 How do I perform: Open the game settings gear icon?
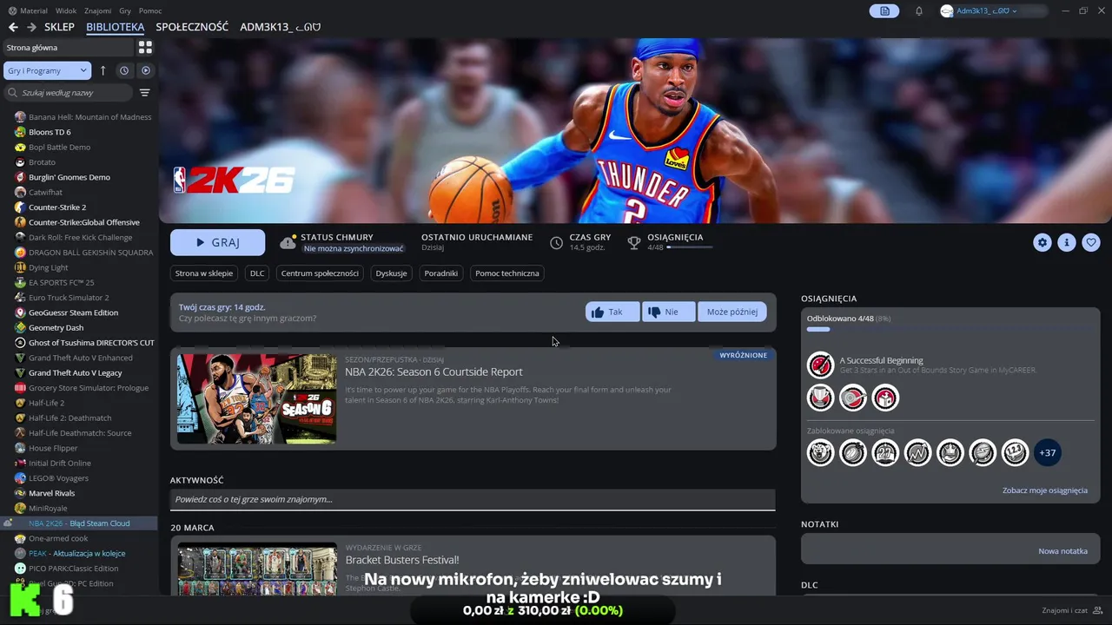1042,243
